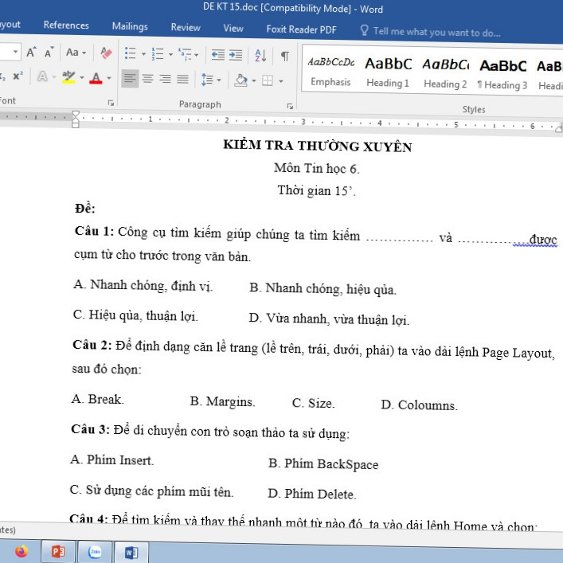The height and width of the screenshot is (563, 563).
Task: Expand the Line Spacing dropdown arrow
Action: pos(219,80)
